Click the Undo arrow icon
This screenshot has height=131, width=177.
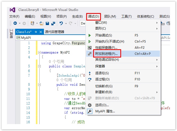point(61,23)
